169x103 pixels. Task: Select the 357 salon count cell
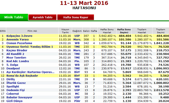[x=86, y=36]
